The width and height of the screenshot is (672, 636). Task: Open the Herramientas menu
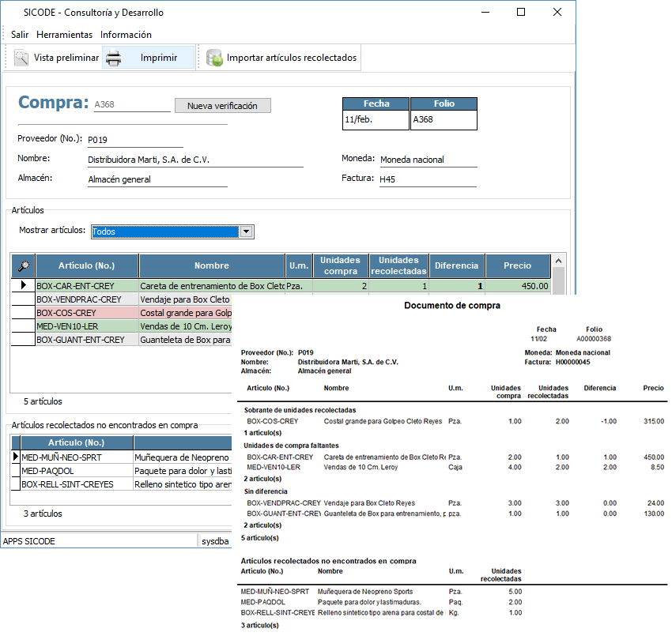[64, 35]
